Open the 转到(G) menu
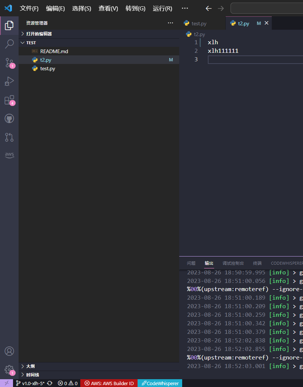Viewport: 303px width, 387px height. tap(135, 9)
